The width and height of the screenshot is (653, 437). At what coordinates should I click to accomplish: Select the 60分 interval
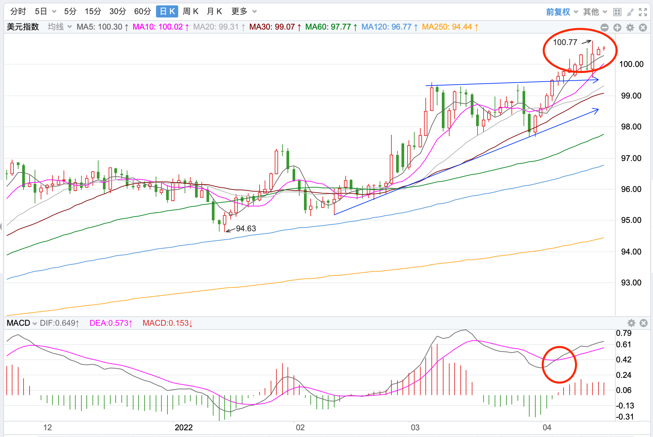[x=143, y=12]
